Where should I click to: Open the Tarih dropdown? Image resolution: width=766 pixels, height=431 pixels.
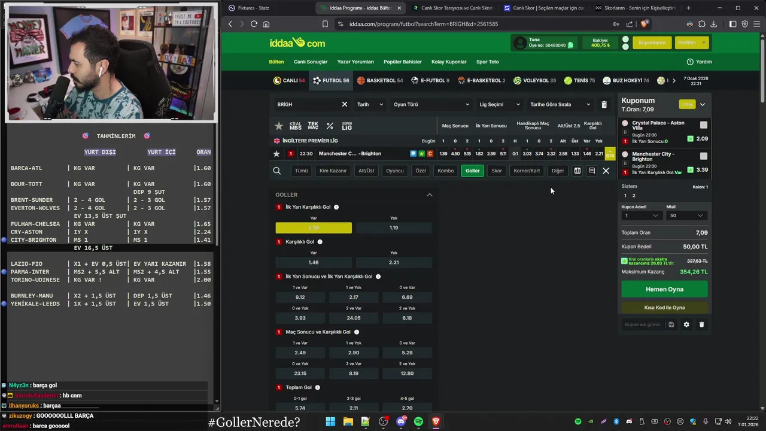coord(369,104)
